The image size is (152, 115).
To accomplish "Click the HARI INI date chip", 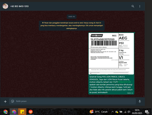I will (71, 17).
